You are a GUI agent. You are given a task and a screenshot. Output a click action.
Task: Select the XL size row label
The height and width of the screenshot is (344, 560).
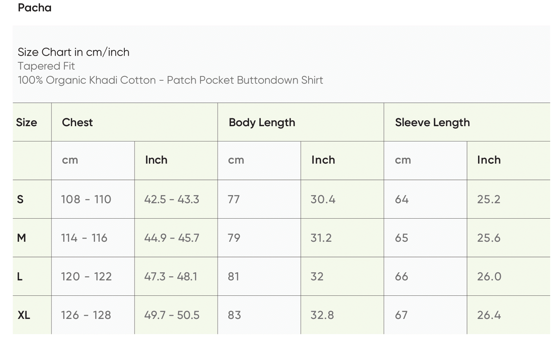point(24,315)
